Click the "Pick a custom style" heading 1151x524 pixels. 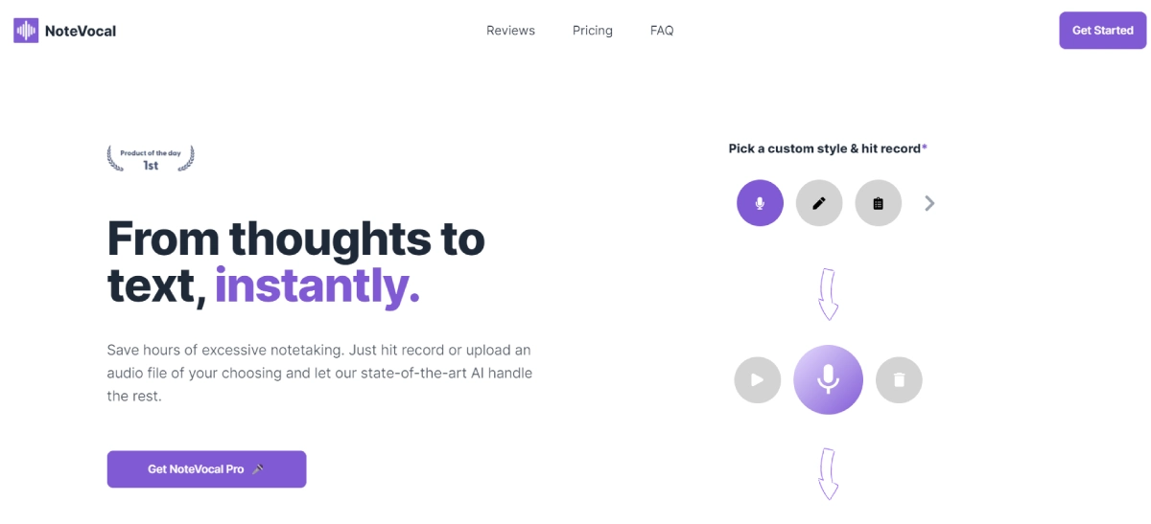[x=827, y=148]
